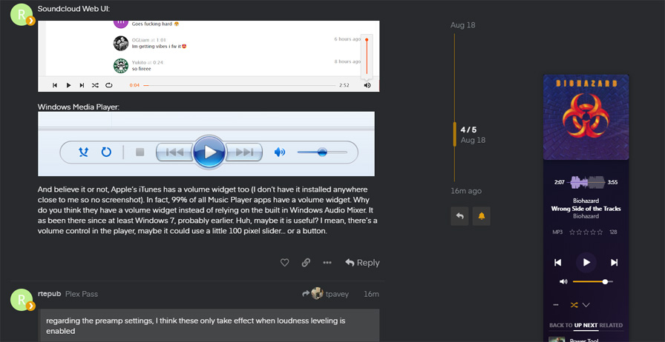
Task: Mute Plexamp using its speaker icon
Action: tap(563, 281)
